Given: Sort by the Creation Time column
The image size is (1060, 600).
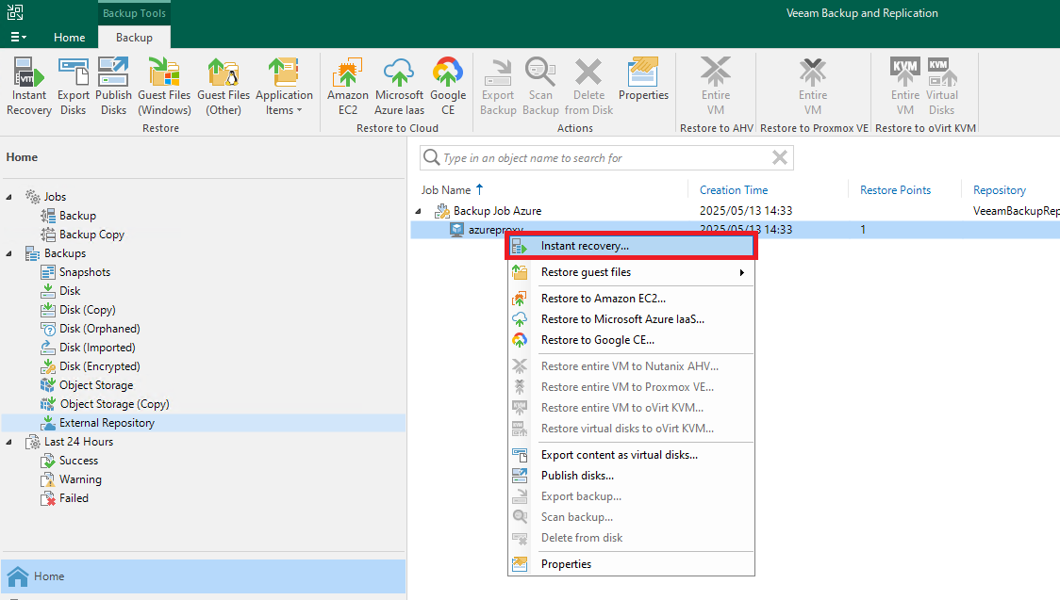Looking at the screenshot, I should [734, 190].
